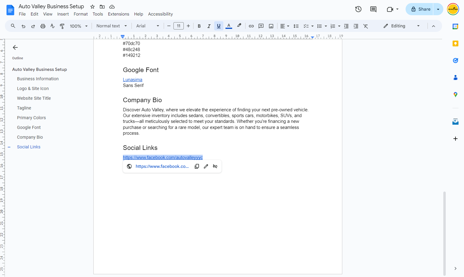Screen dimensions: 464x277
Task: Toggle italic formatting
Action: click(x=209, y=26)
